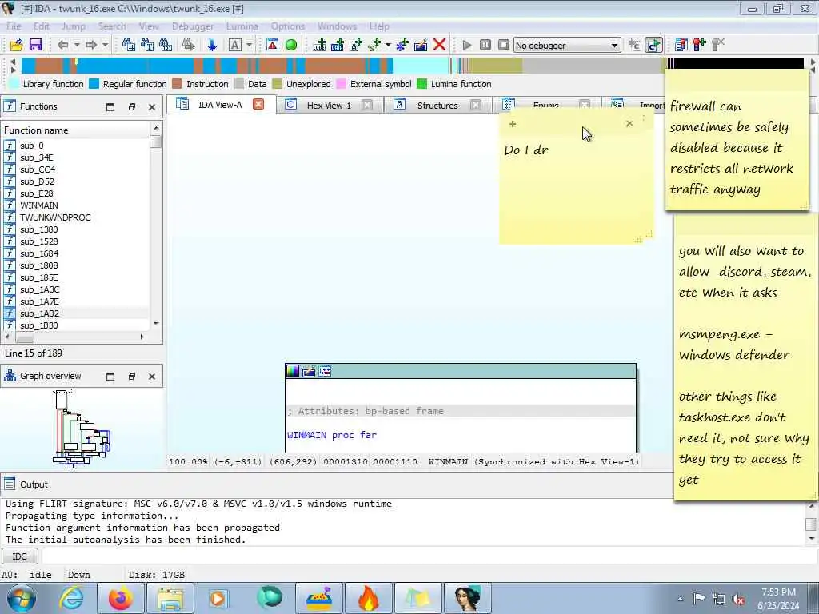This screenshot has height=614, width=819.
Task: Select WINMAIN in the Functions list
Action: coord(39,205)
